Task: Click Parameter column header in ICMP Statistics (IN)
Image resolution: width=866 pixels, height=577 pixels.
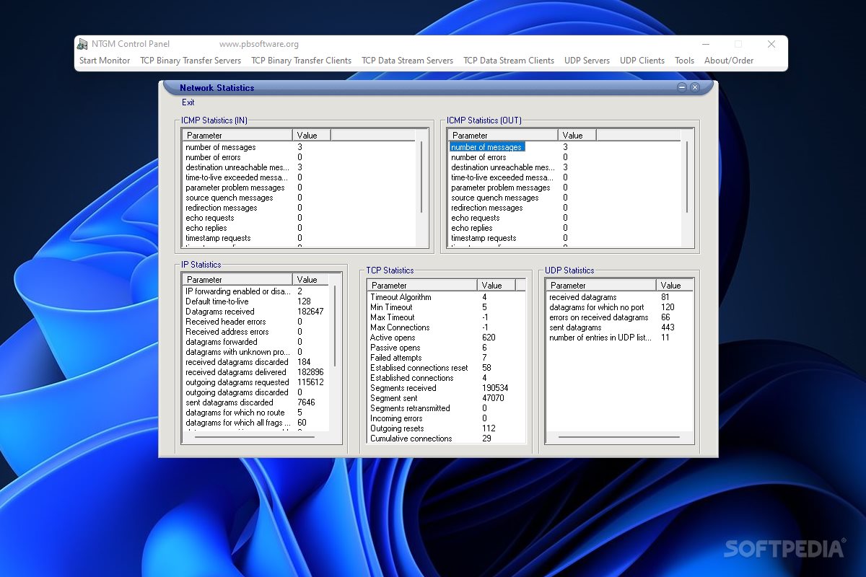Action: pyautogui.click(x=237, y=135)
